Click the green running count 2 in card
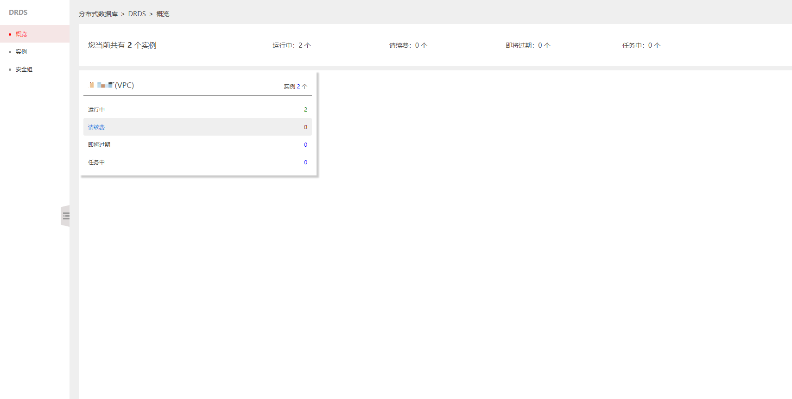The height and width of the screenshot is (399, 792). 305,109
